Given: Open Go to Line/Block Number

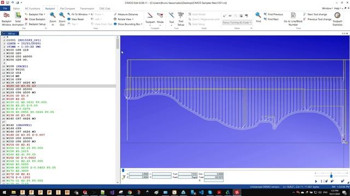Looking at the screenshot, I should 293,19.
